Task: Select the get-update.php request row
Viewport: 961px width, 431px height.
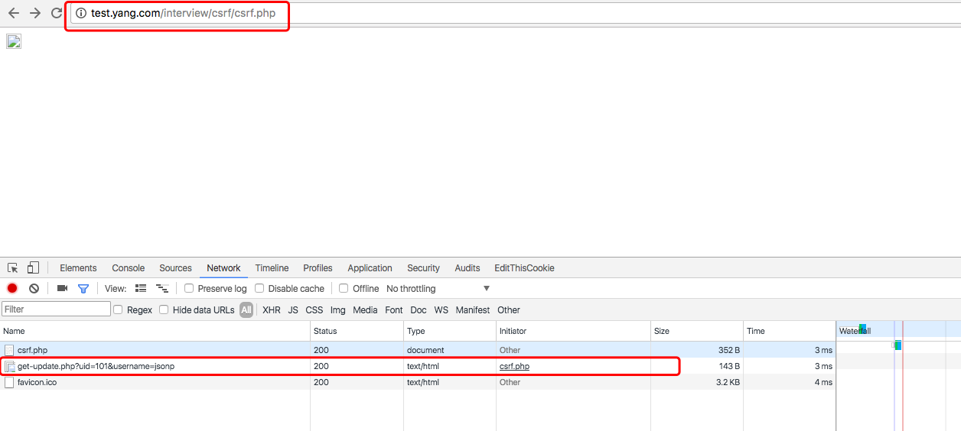Action: tap(96, 366)
